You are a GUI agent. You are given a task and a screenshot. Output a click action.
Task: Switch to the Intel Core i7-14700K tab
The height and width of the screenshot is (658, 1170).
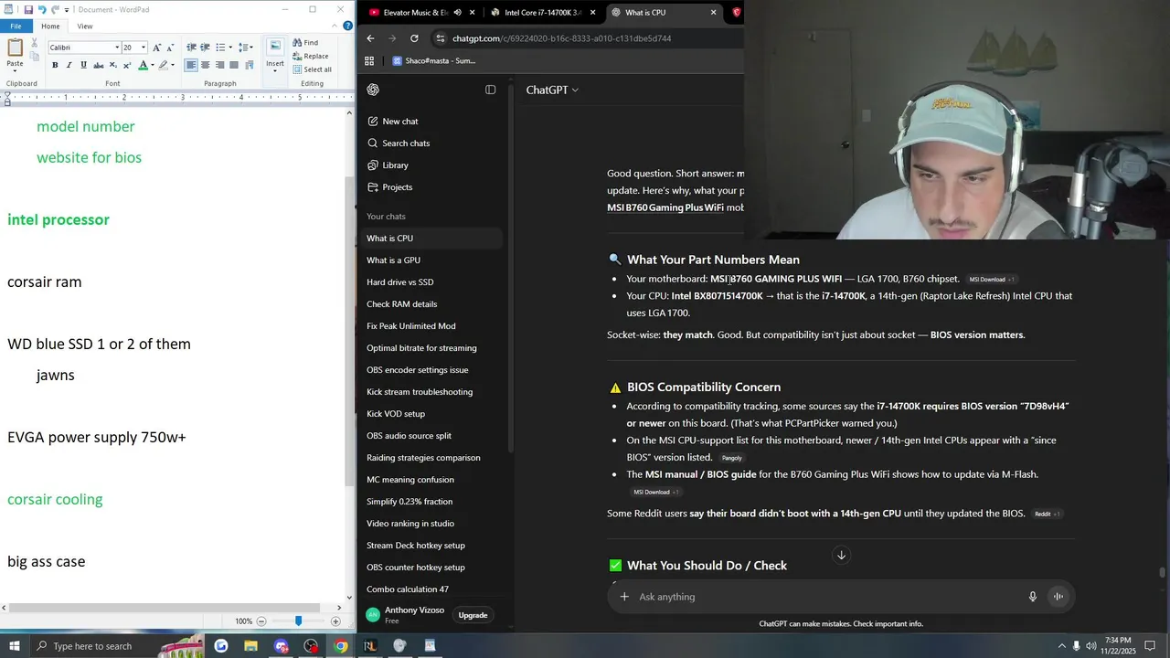point(543,13)
